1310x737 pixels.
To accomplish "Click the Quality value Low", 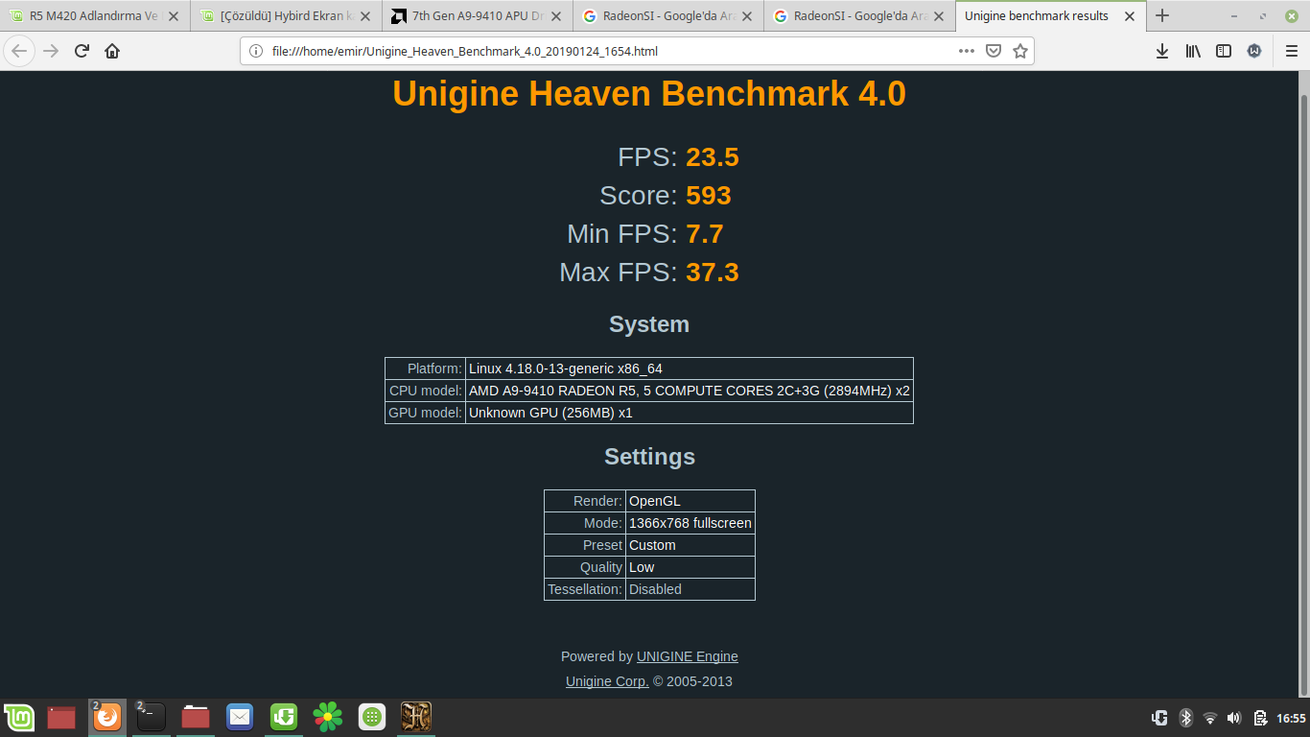I will click(690, 567).
